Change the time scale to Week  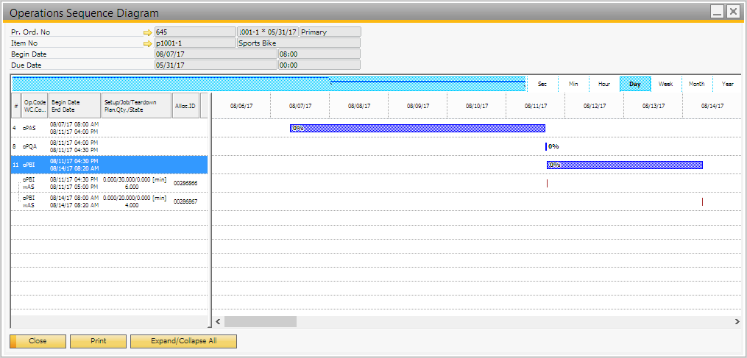pyautogui.click(x=666, y=84)
